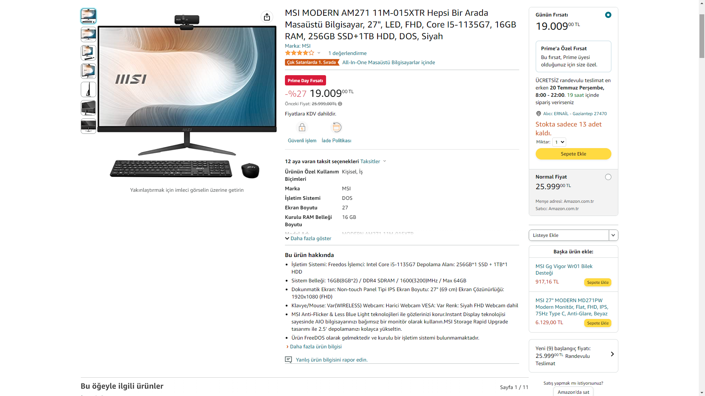The height and width of the screenshot is (396, 705).
Task: Open new offers chevron arrow
Action: click(612, 354)
